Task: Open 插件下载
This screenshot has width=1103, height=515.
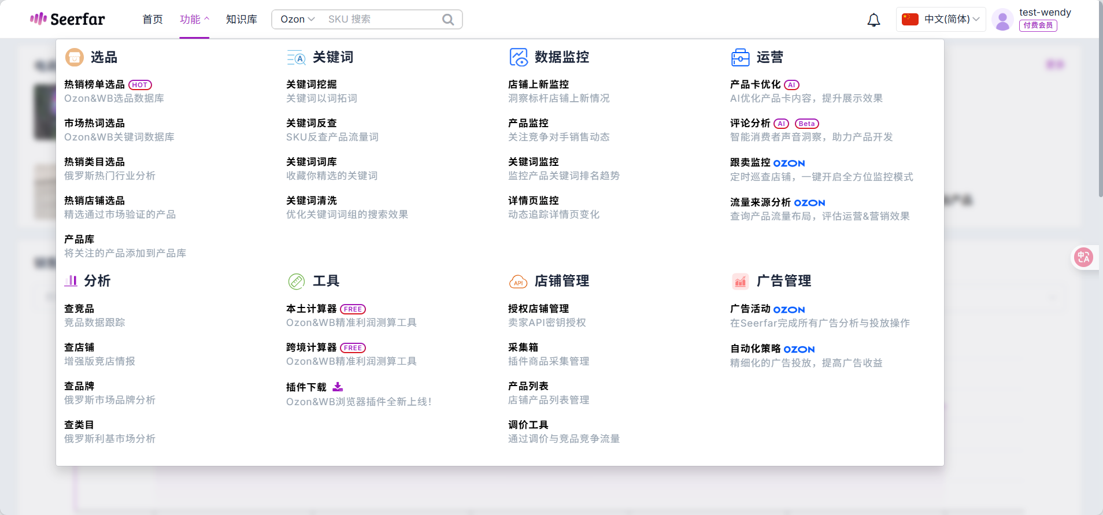Action: click(x=306, y=387)
